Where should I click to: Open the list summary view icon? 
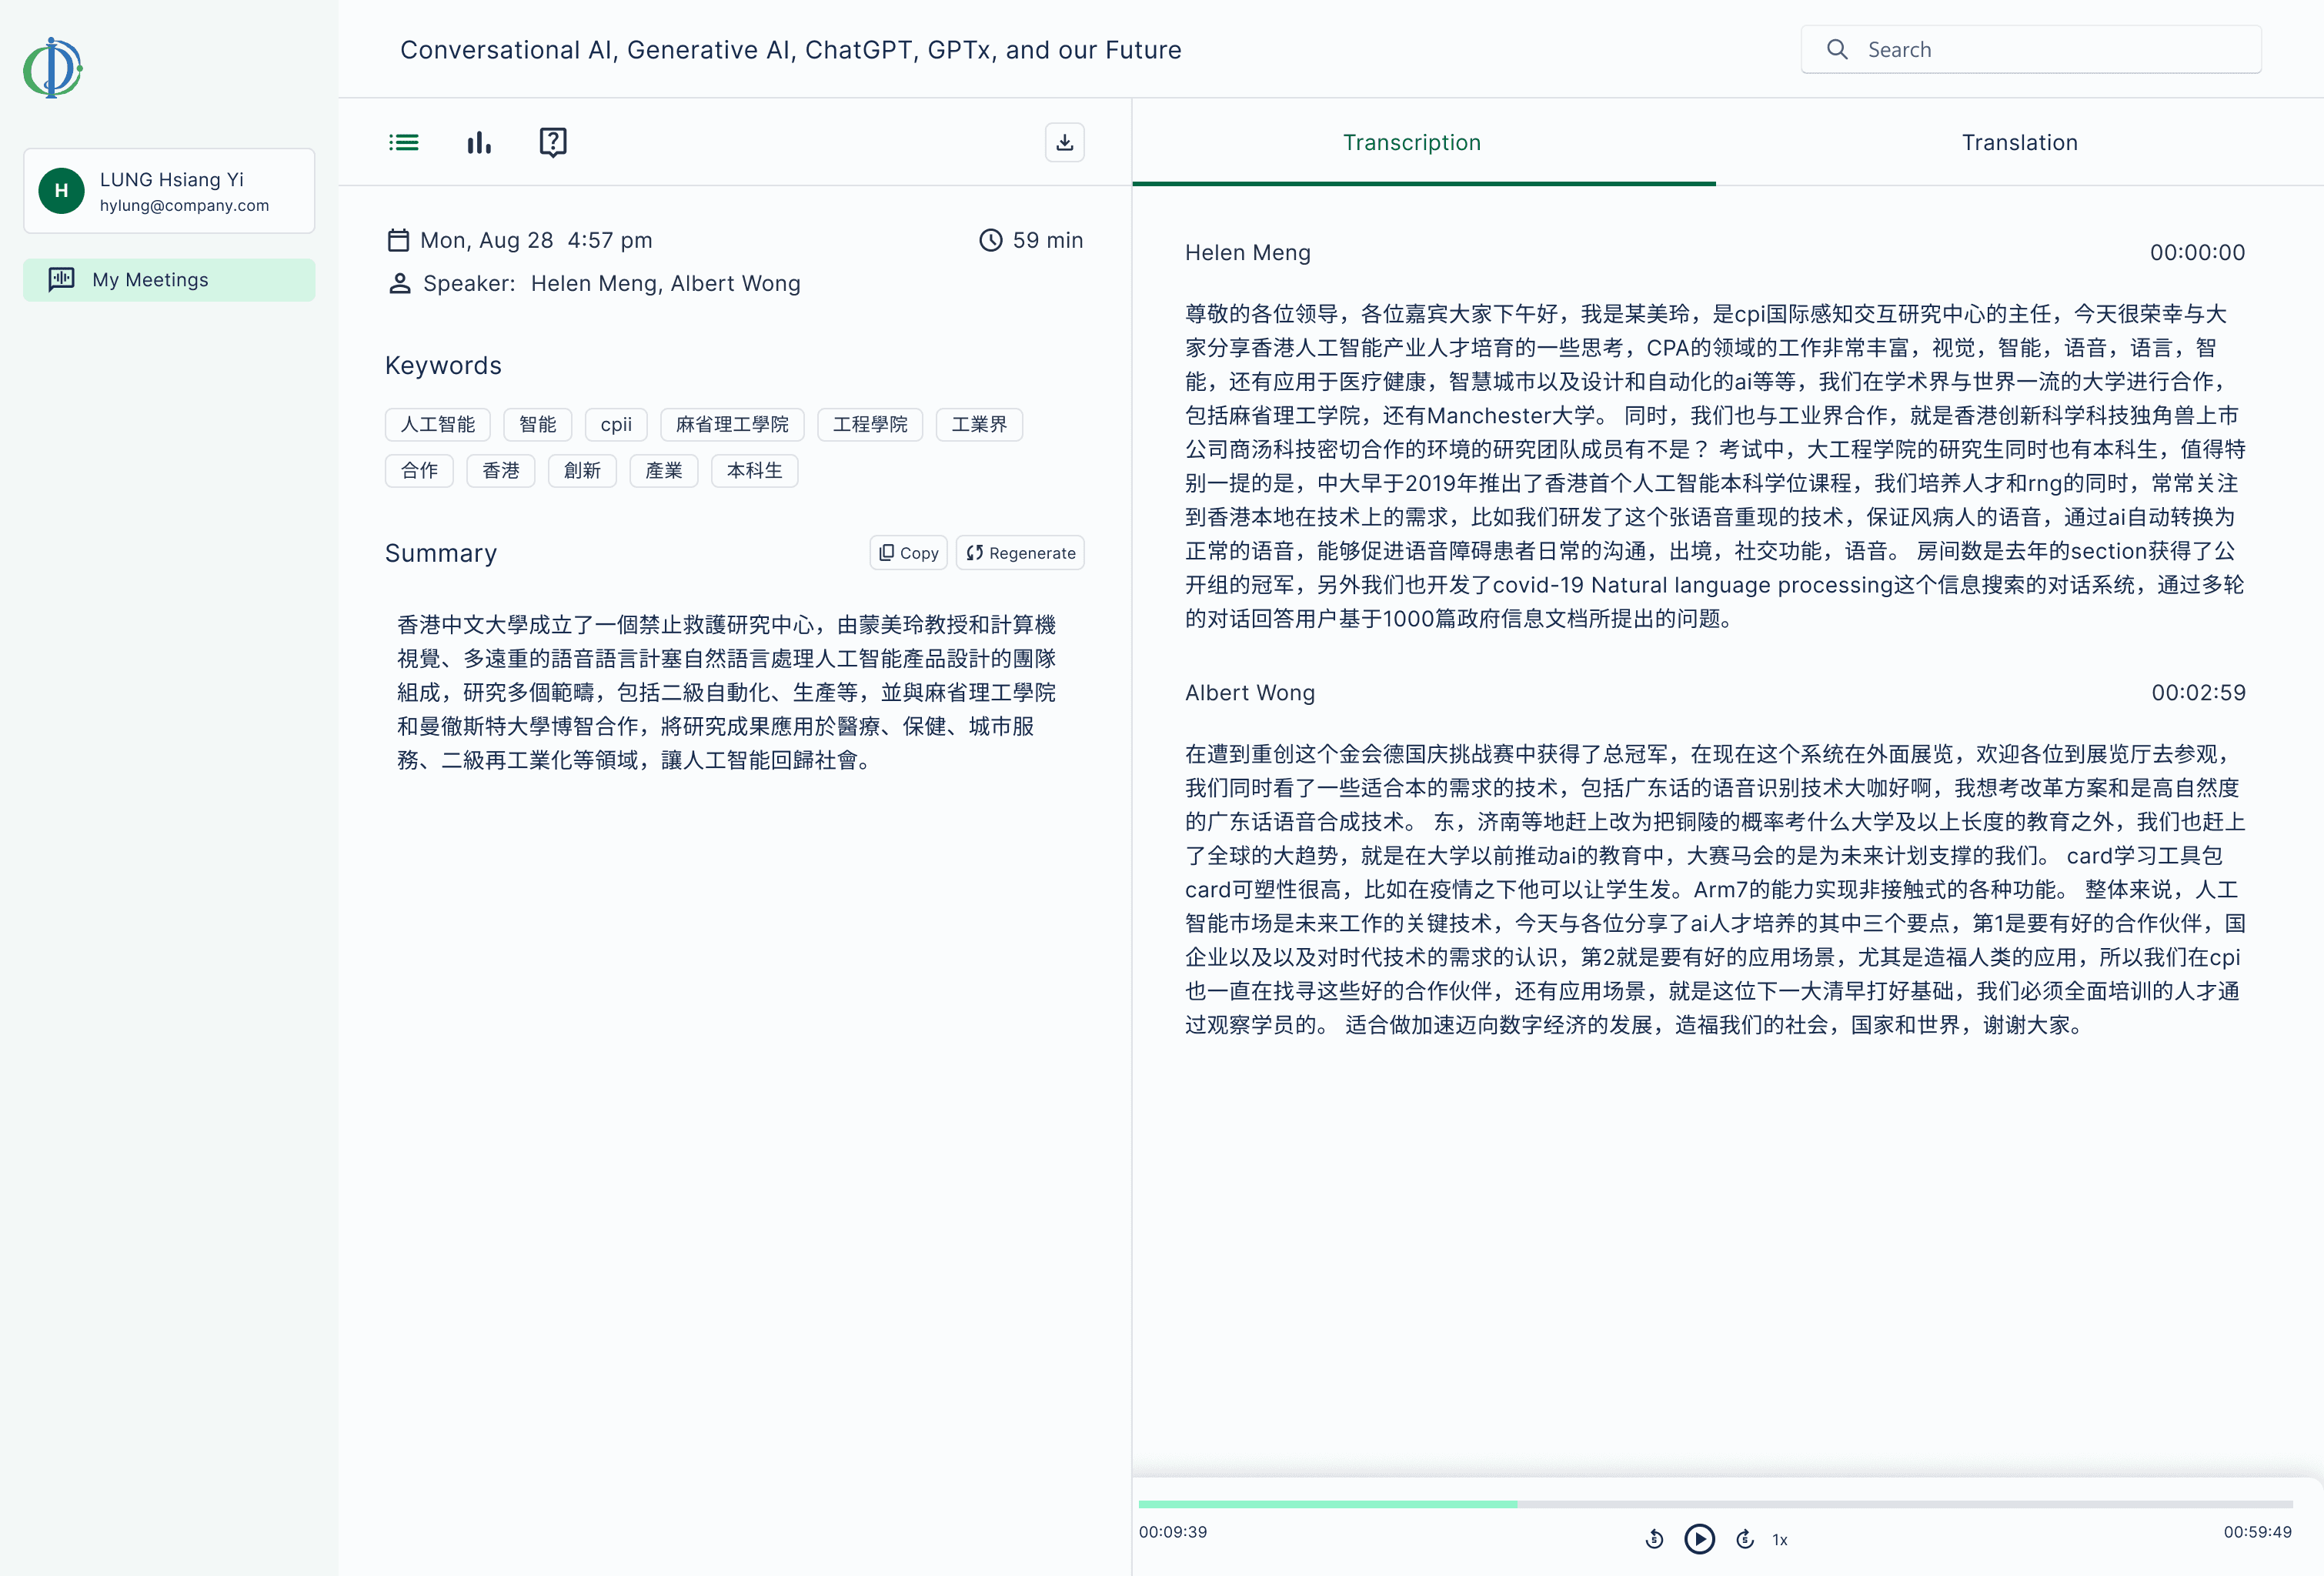404,142
